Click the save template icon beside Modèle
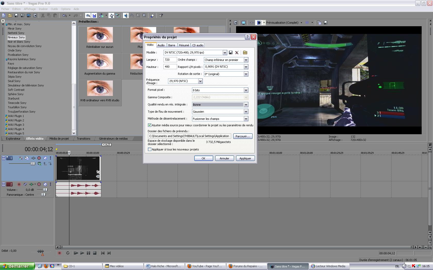This screenshot has width=433, height=270. [231, 52]
